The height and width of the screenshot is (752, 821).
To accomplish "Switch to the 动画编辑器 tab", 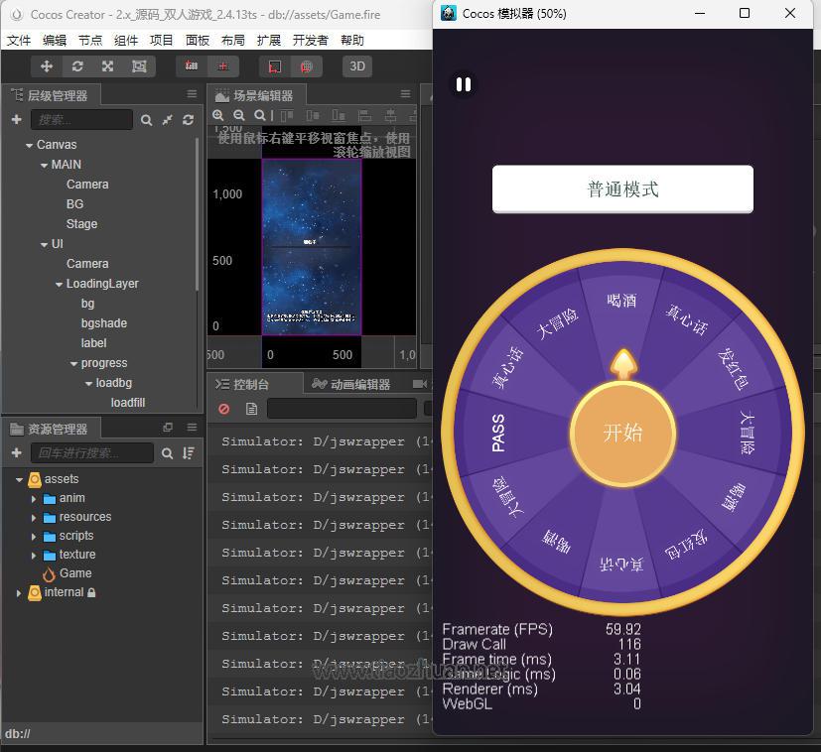I will pos(351,384).
